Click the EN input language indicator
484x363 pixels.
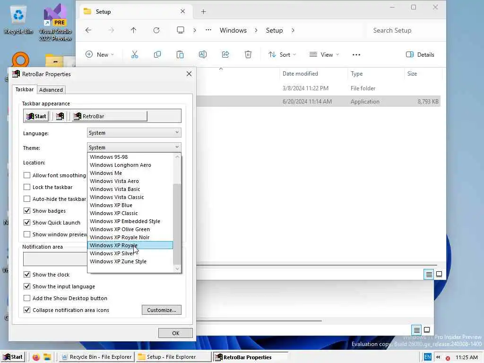427,357
